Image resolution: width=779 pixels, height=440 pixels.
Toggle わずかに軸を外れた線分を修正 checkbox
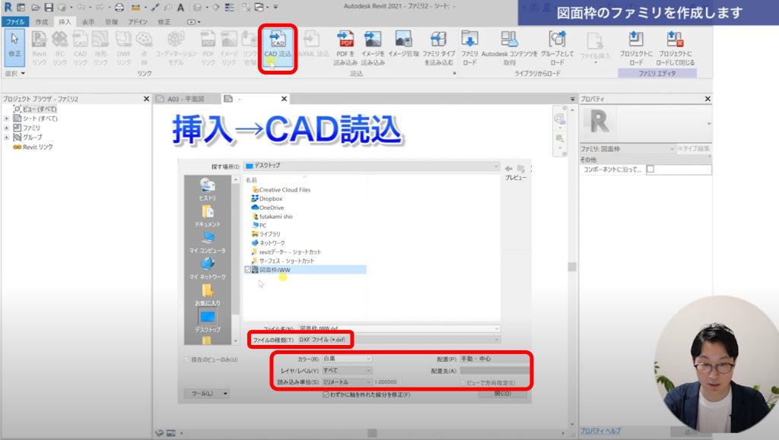(326, 394)
